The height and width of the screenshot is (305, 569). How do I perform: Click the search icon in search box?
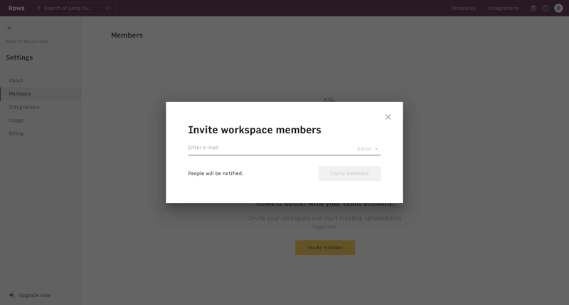(39, 8)
